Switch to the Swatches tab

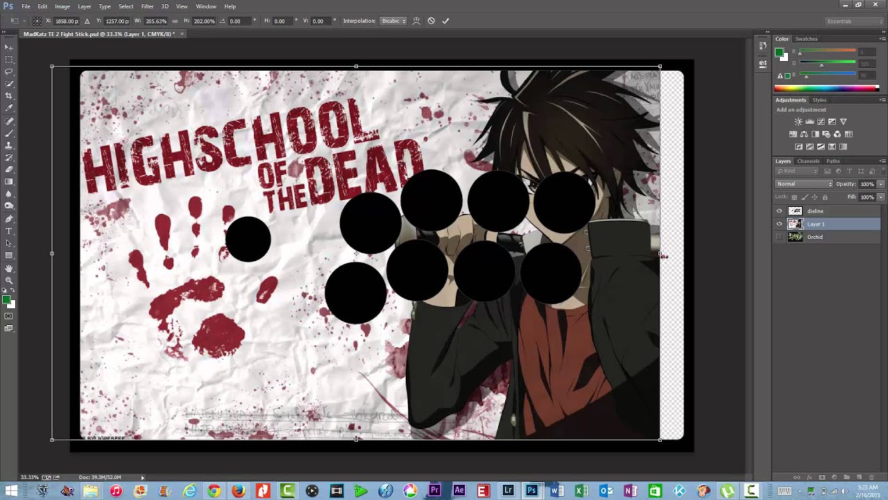pyautogui.click(x=806, y=39)
